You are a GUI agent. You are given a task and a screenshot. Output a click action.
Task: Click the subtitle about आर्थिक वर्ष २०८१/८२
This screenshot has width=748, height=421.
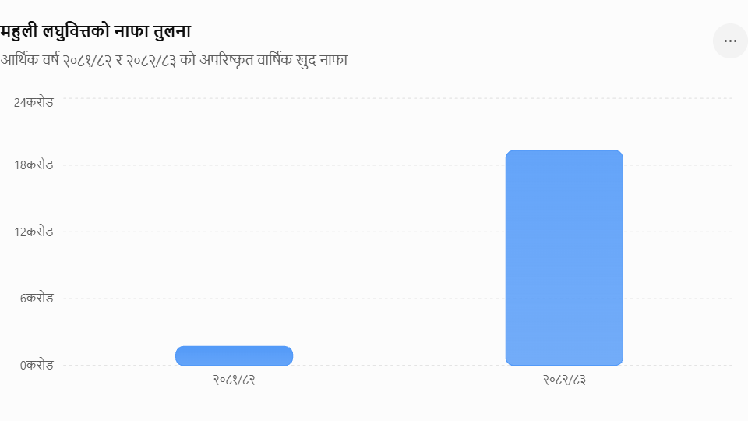coord(174,61)
